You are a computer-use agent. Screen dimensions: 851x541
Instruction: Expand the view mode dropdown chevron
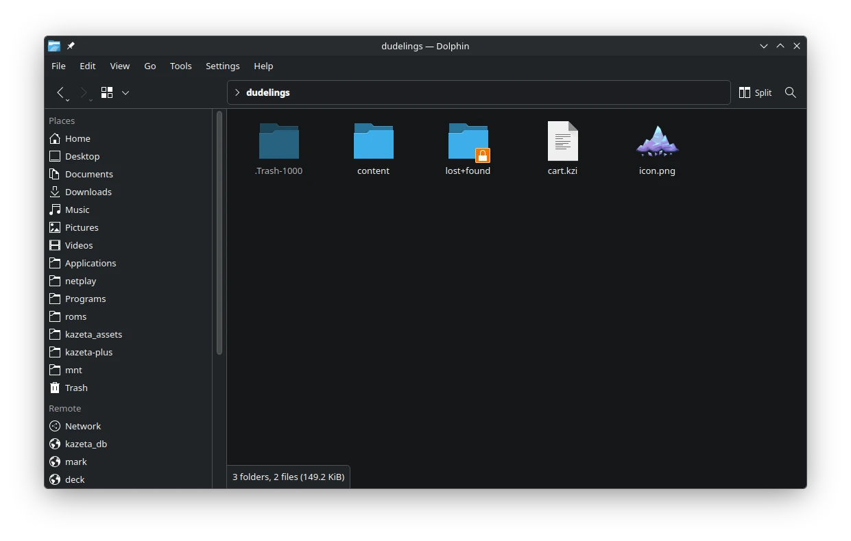(x=125, y=92)
